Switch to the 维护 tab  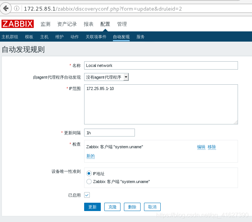tap(59, 37)
